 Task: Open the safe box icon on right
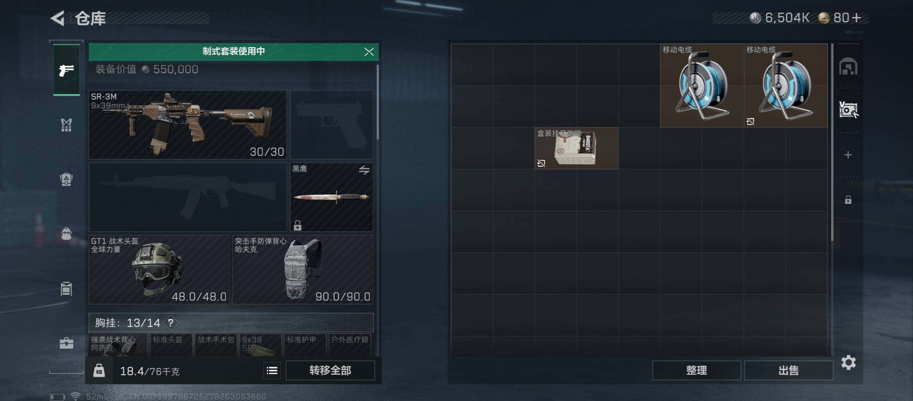848,110
